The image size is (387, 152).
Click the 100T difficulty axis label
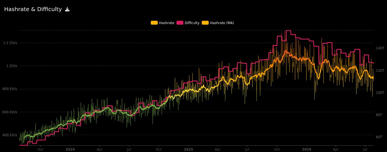pos(380,92)
